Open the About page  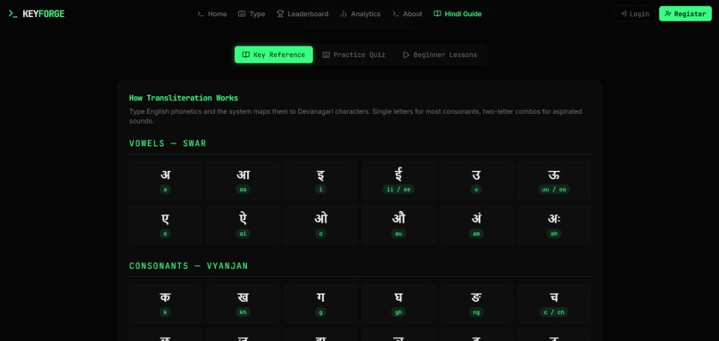(407, 13)
